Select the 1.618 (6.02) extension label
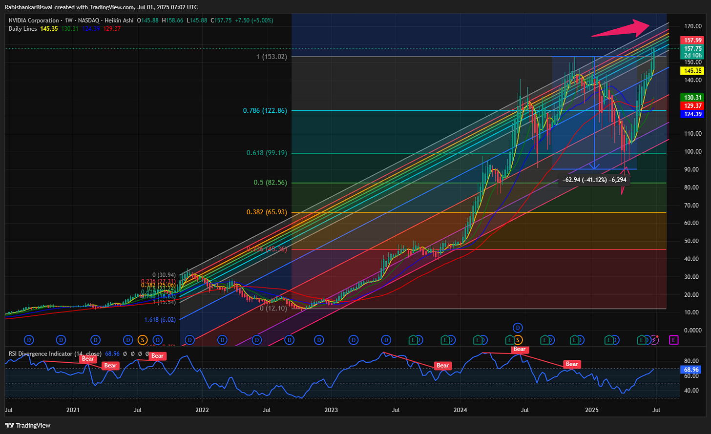711x434 pixels. pos(161,320)
